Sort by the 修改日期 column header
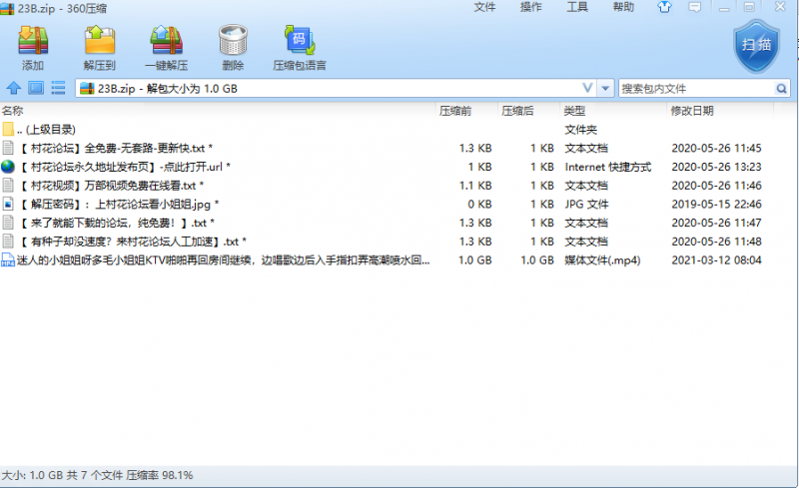Screen dimensions: 799x488 (x=692, y=110)
